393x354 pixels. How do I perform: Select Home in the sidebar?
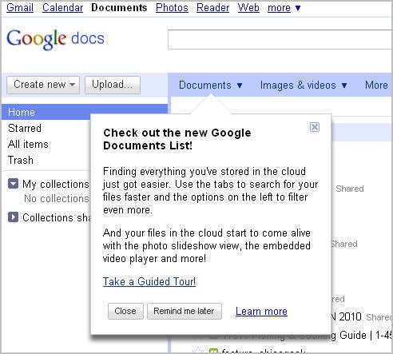pyautogui.click(x=85, y=112)
